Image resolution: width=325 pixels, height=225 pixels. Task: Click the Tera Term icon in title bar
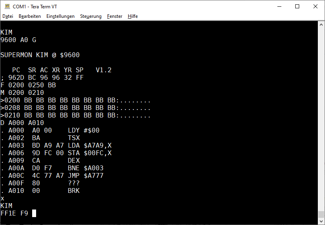pyautogui.click(x=7, y=6)
